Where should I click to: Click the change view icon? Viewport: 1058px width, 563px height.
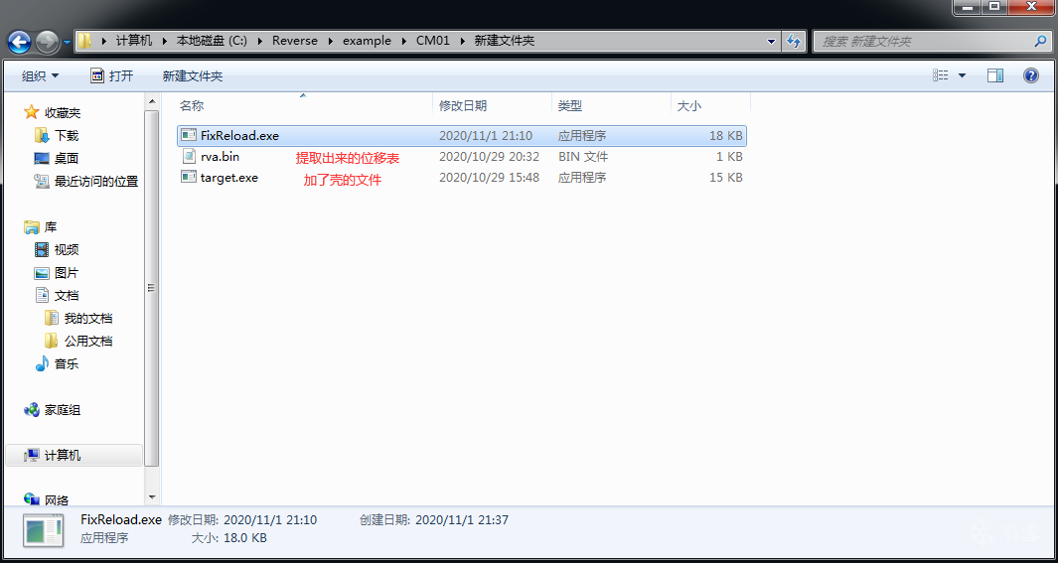coord(941,75)
